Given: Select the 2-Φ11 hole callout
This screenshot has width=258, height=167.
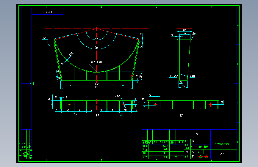Looking at the screenshot, I should (x=192, y=76).
